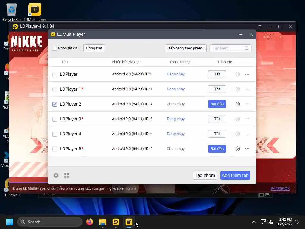Open Firefox from taskbar

89,222
